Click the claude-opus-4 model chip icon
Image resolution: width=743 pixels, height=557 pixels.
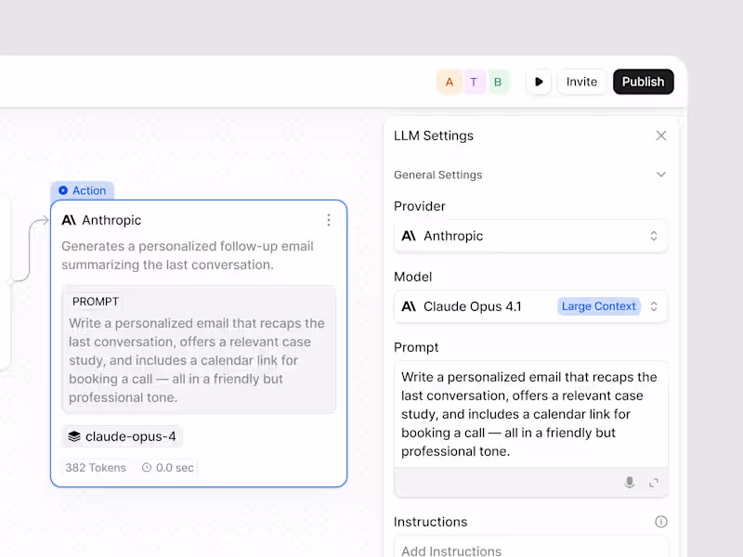pos(75,436)
